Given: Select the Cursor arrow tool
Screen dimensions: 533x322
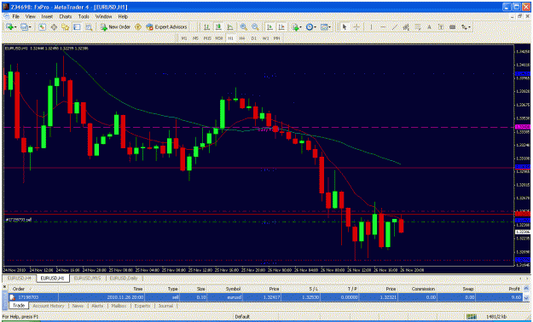Looking at the screenshot, I should [345, 27].
